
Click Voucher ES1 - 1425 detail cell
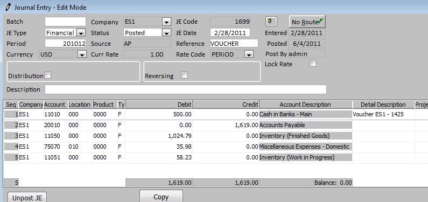383,114
